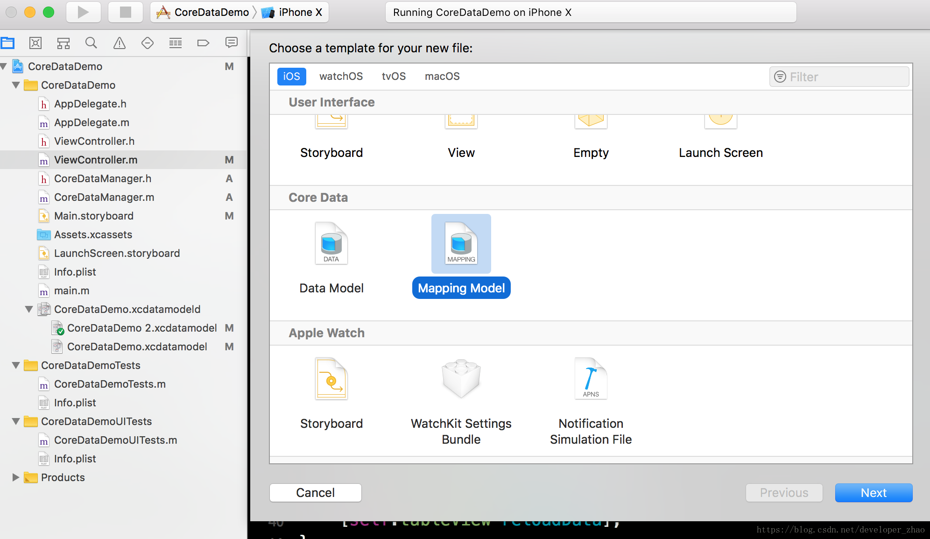Collapse the CoreDataDemoUITests group
The image size is (930, 539).
(x=16, y=421)
